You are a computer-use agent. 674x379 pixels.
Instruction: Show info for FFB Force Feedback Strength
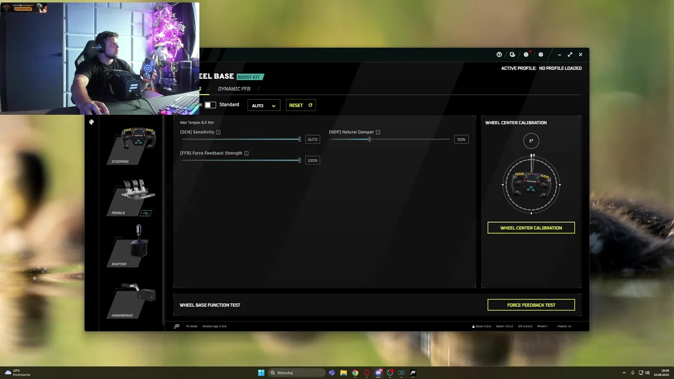pyautogui.click(x=246, y=153)
